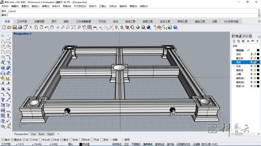261x146 pixels.
Task: Toggle bulb visibility of 环体 layer
Action: click(252, 66)
